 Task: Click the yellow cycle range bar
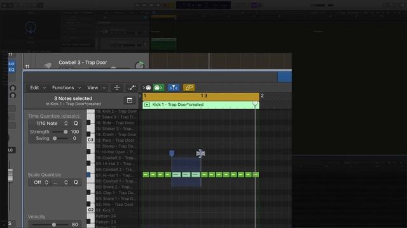[x=201, y=96]
